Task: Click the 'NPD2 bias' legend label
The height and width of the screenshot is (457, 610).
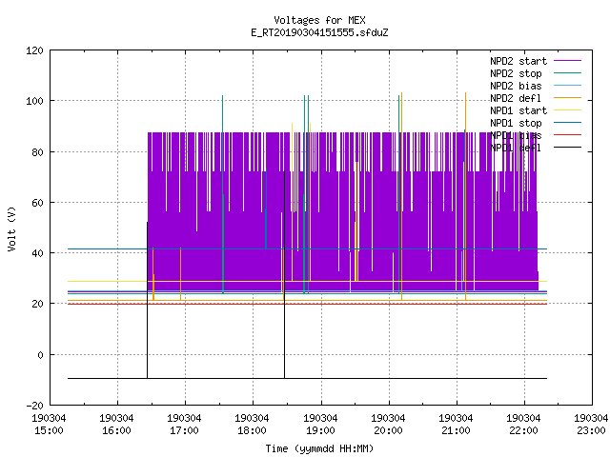Action: click(x=516, y=86)
